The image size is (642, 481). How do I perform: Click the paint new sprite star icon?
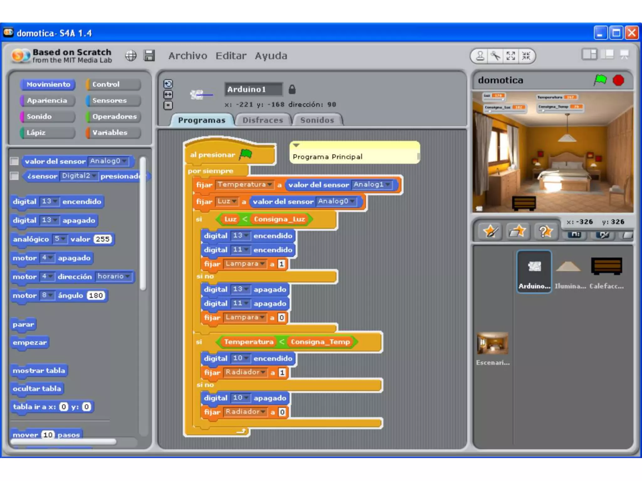pyautogui.click(x=491, y=232)
